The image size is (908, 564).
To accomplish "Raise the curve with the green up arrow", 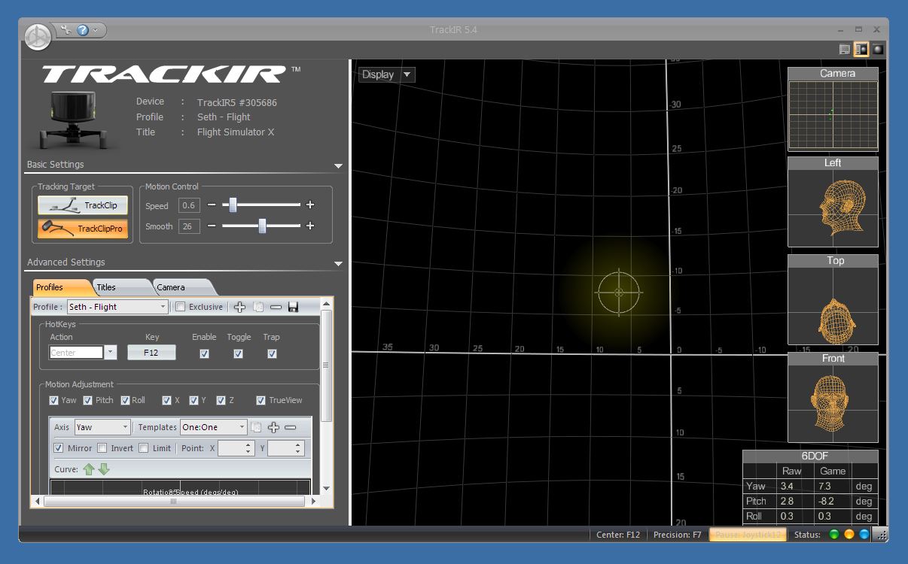I will click(89, 469).
